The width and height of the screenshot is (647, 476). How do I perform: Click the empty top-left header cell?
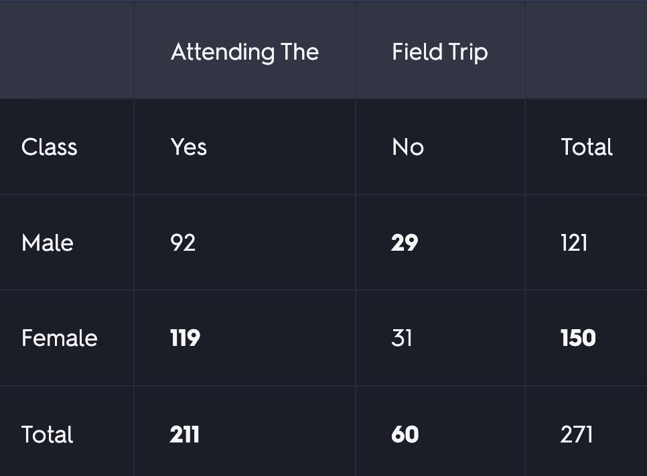click(67, 50)
